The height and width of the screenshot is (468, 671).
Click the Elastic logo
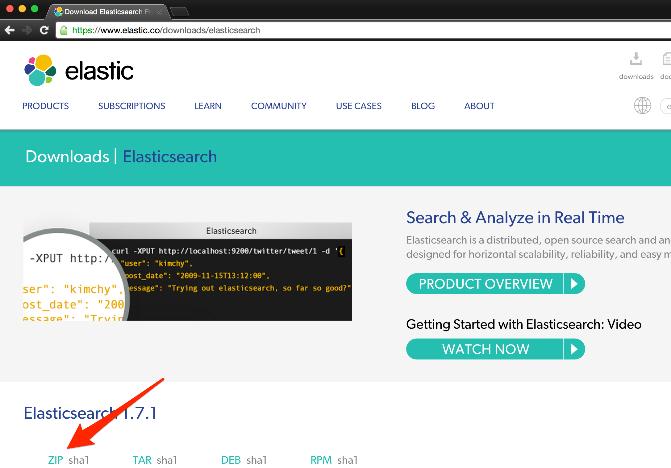[79, 71]
